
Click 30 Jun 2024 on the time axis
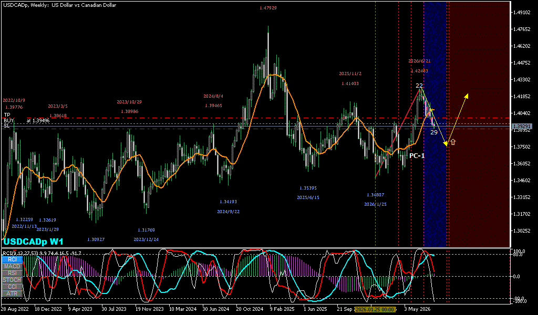coord(216,309)
